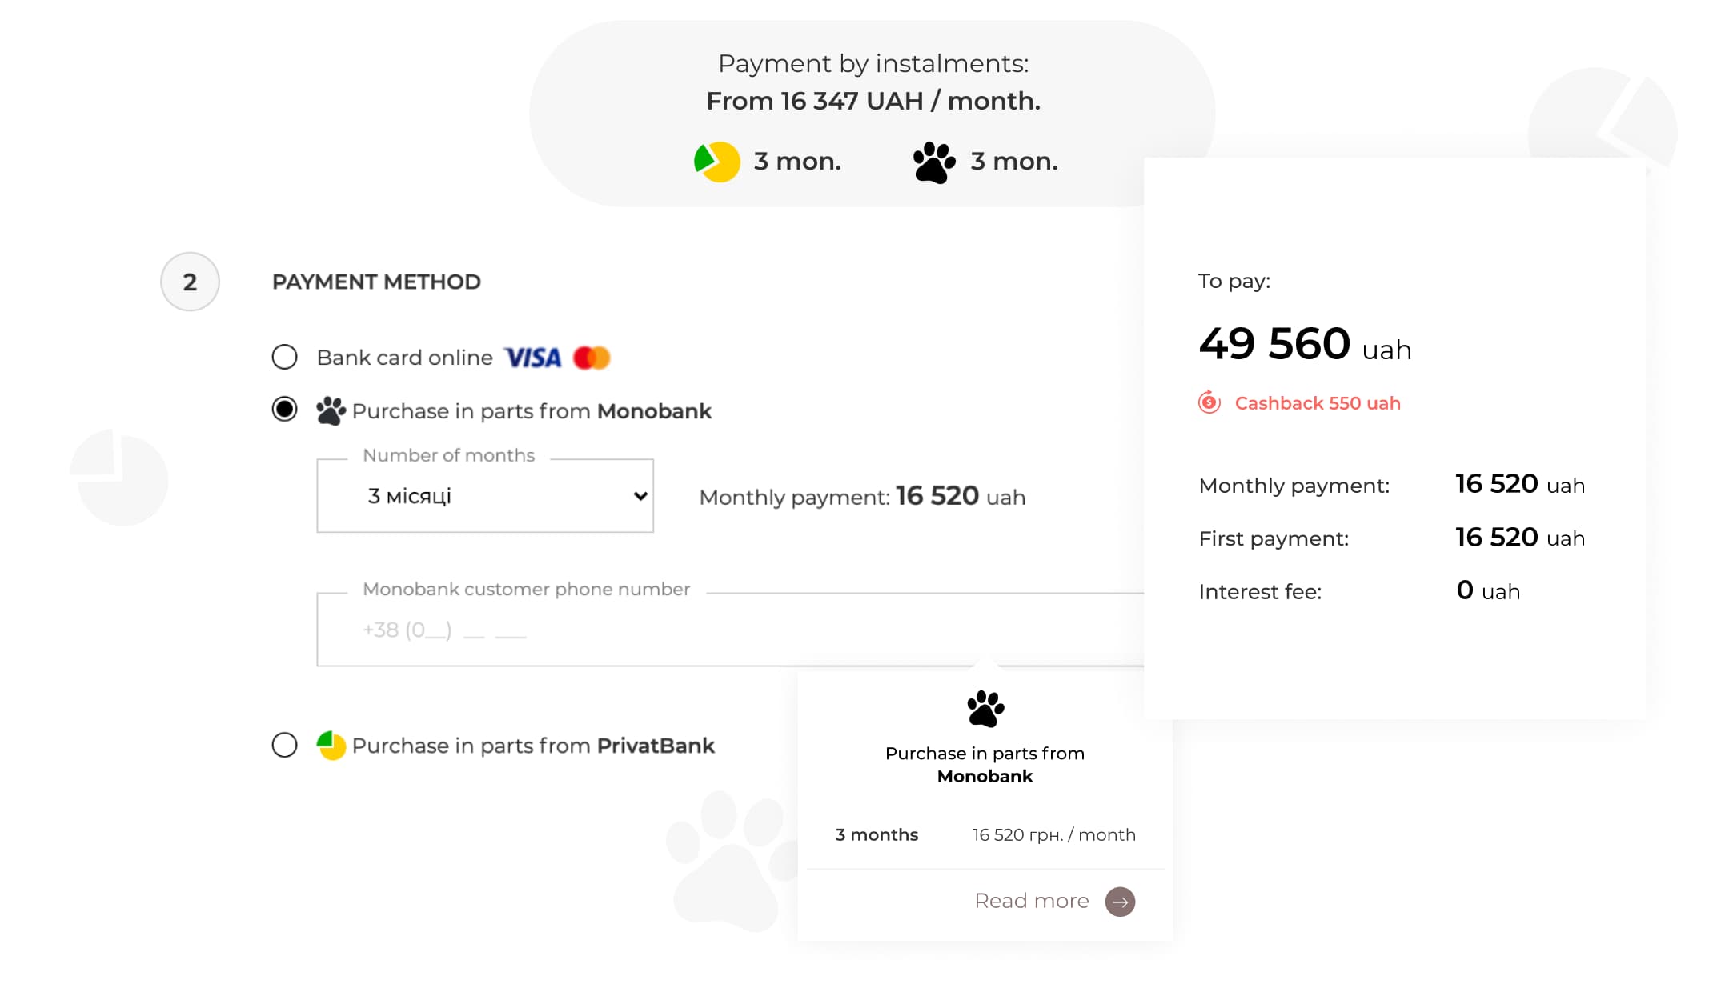Click the Mastercard logo beside Bank card online
Image resolution: width=1729 pixels, height=984 pixels.
click(592, 358)
